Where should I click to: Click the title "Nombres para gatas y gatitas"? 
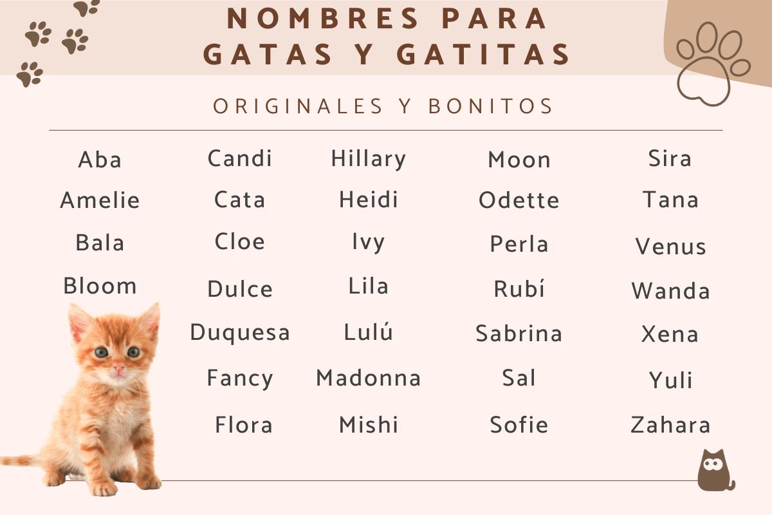point(387,37)
